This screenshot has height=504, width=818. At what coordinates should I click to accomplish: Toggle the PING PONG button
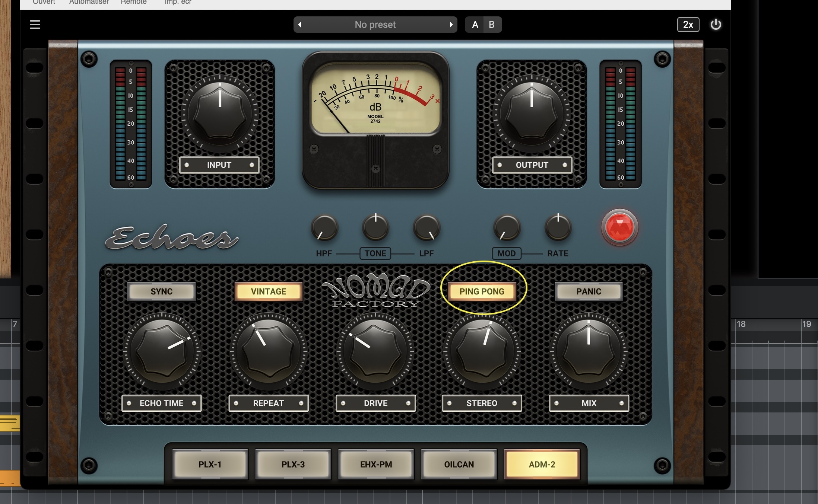coord(482,291)
